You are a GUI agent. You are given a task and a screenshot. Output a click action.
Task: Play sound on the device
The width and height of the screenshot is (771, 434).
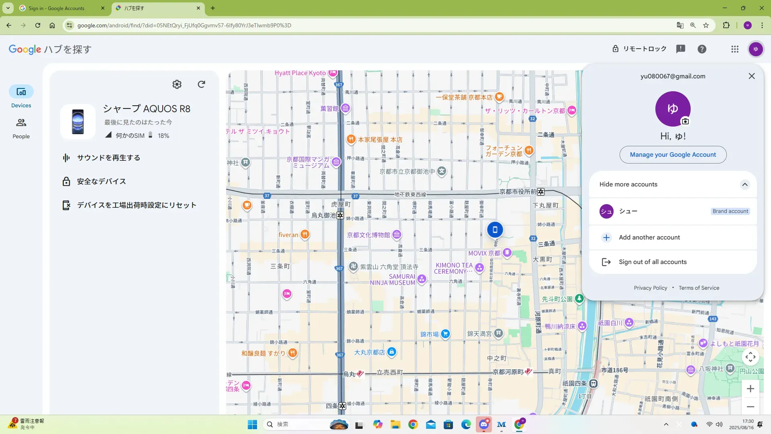point(108,158)
